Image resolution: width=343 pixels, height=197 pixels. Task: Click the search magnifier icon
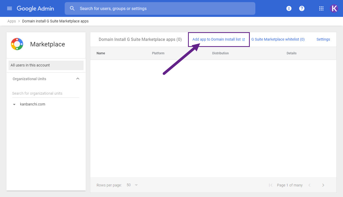(x=72, y=8)
